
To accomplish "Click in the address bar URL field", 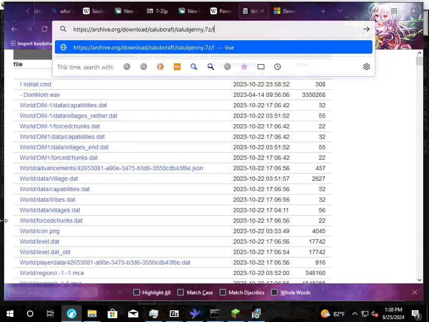I will (213, 29).
